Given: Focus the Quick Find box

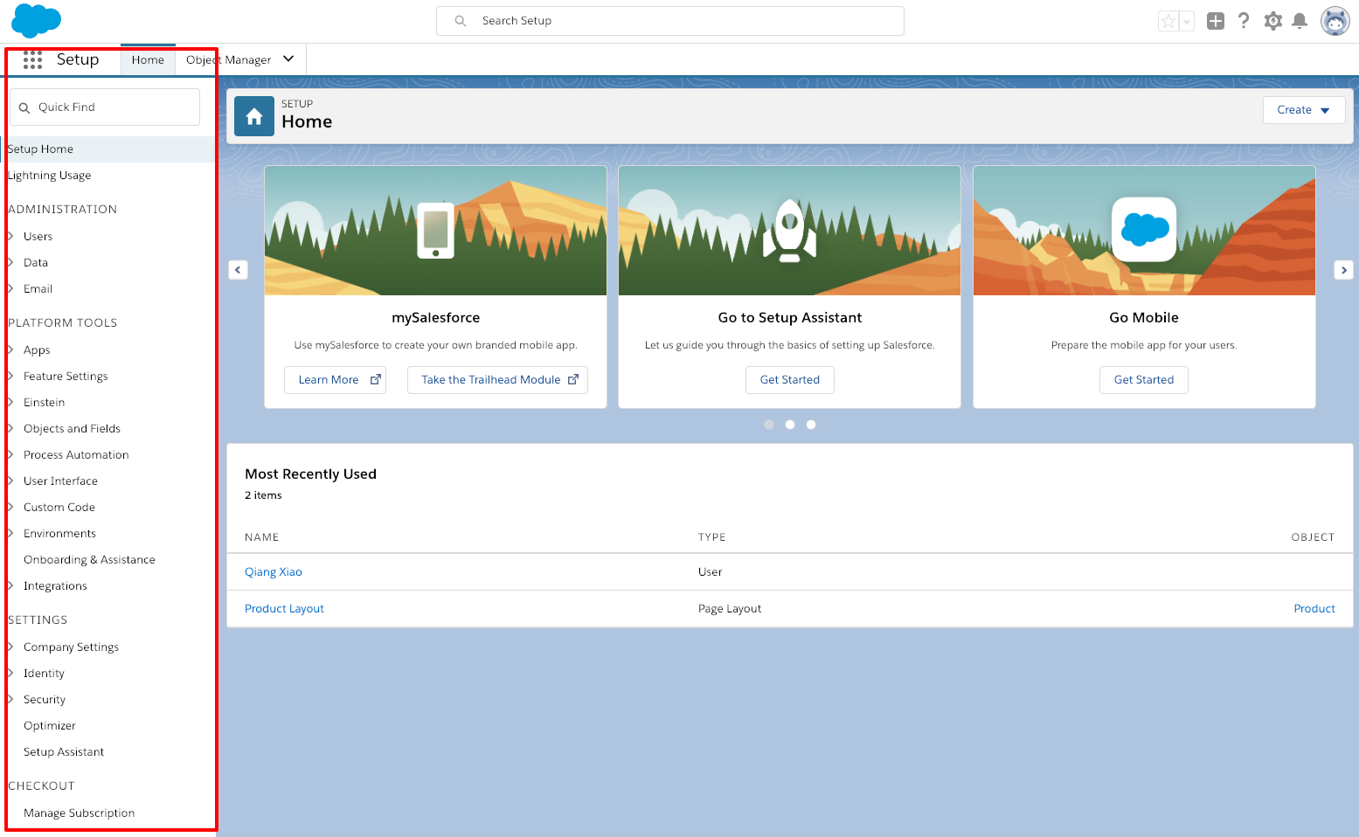Looking at the screenshot, I should pos(105,107).
